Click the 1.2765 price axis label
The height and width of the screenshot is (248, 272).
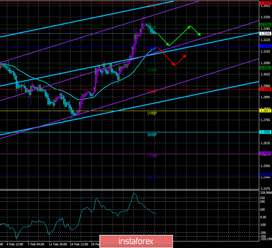pyautogui.click(x=265, y=120)
